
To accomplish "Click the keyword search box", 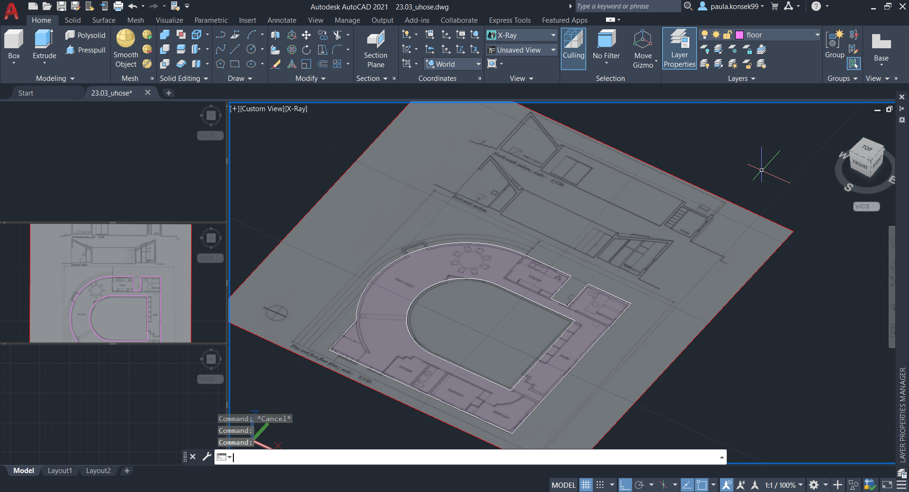I will click(628, 6).
